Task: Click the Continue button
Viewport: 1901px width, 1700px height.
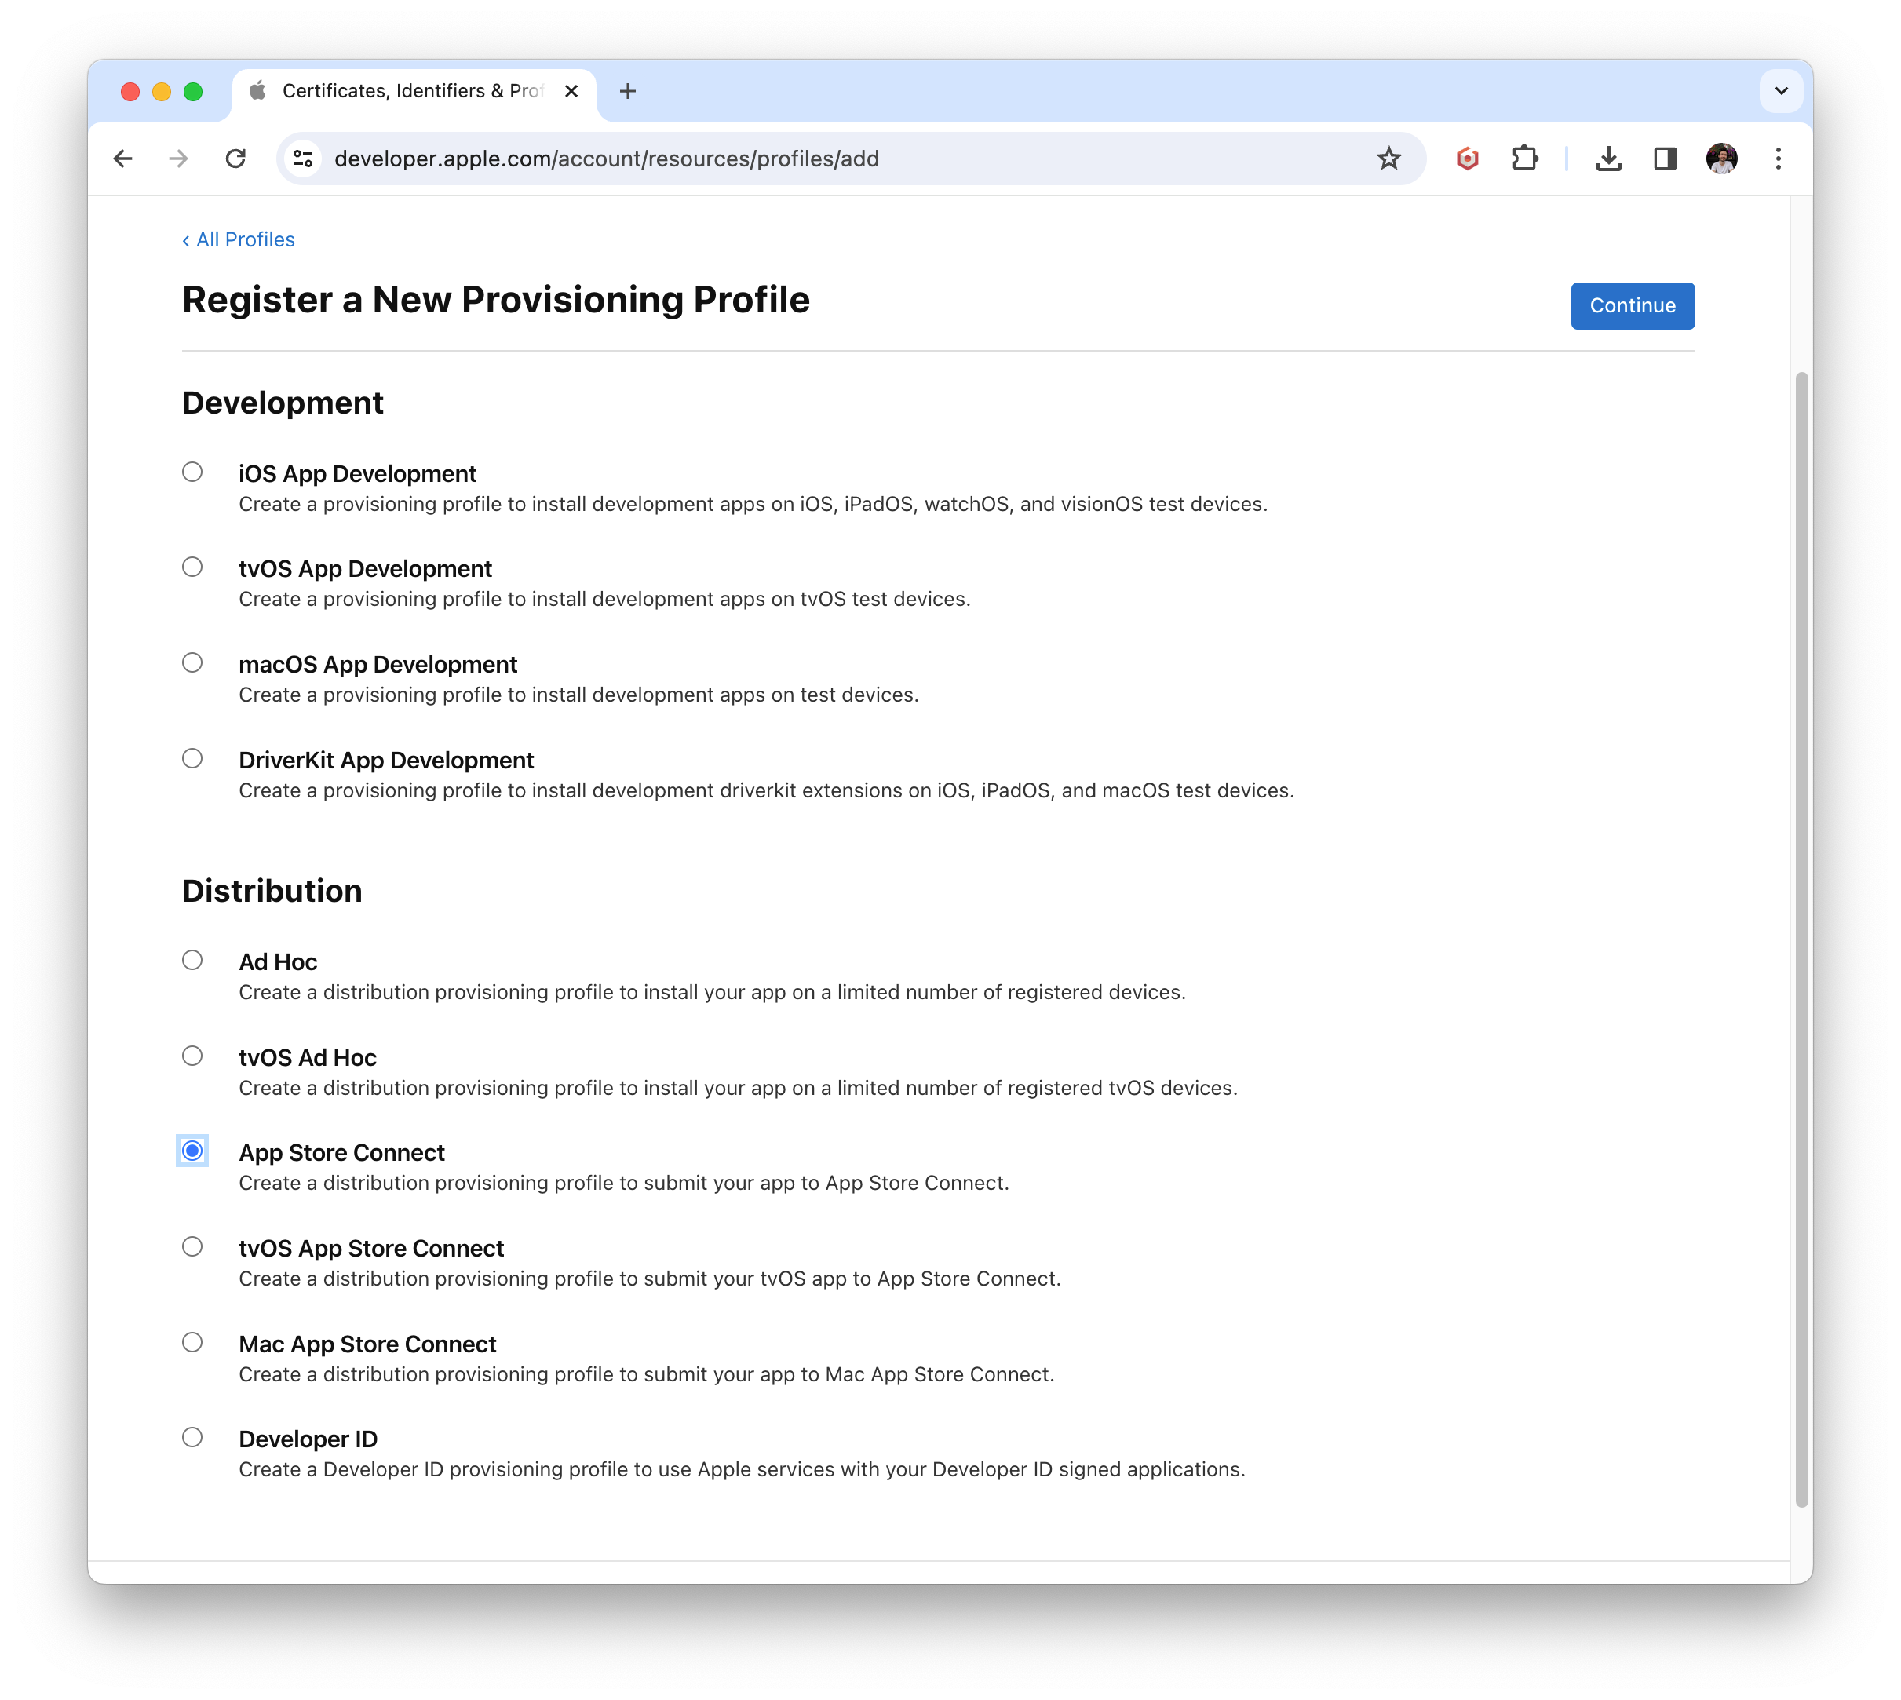Action: pos(1632,305)
